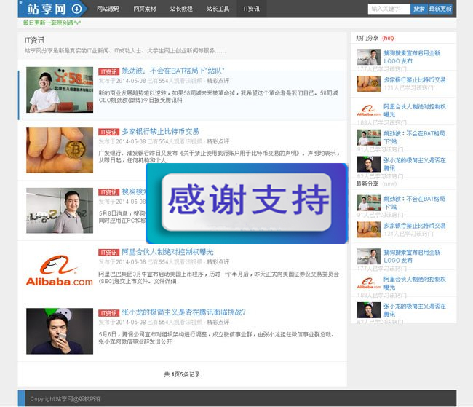Click 张小龙 thumbnail in 热门分享 sidebar
The width and height of the screenshot is (473, 407).
(369, 165)
